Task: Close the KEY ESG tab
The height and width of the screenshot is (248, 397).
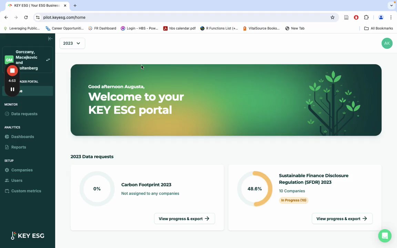Action: (65, 5)
